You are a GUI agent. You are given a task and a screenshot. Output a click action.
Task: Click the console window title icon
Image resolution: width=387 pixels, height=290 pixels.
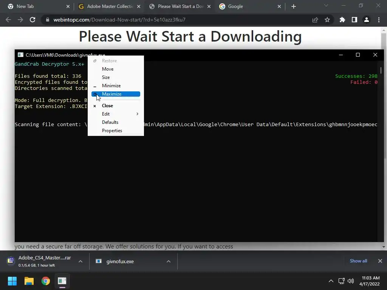tap(20, 55)
